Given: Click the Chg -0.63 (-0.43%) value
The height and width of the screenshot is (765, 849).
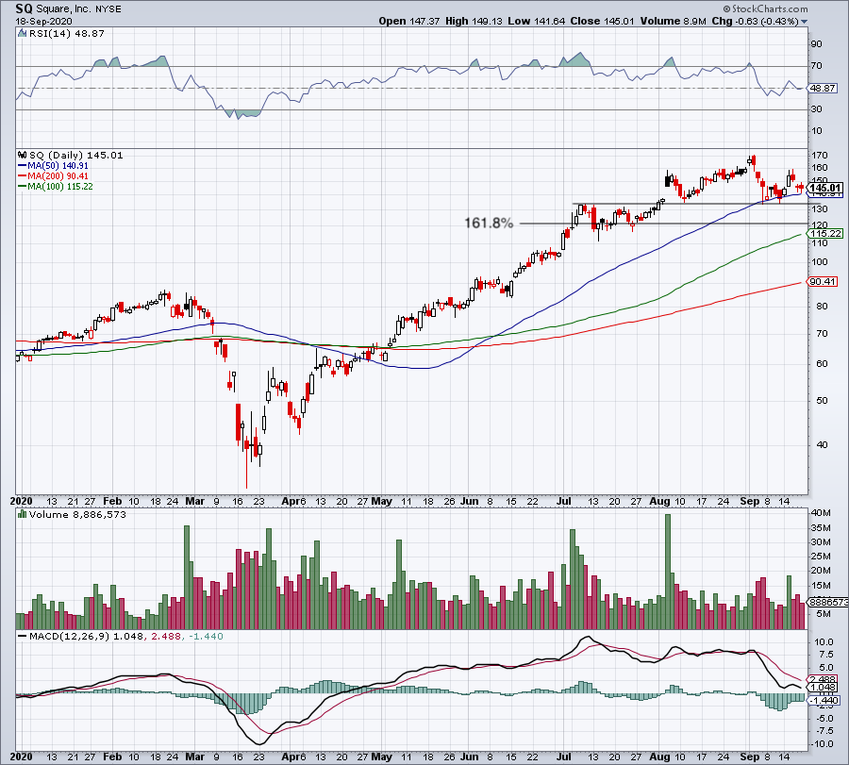Looking at the screenshot, I should coord(755,21).
